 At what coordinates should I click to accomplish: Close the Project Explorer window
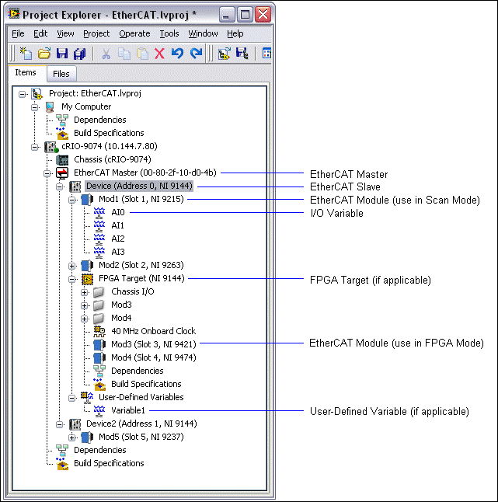(x=263, y=15)
